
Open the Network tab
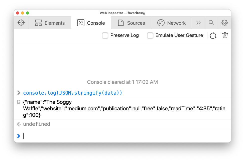(172, 23)
